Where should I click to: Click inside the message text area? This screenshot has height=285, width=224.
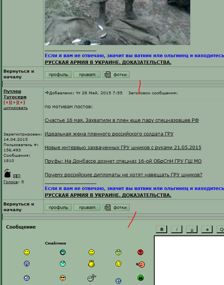189,260
